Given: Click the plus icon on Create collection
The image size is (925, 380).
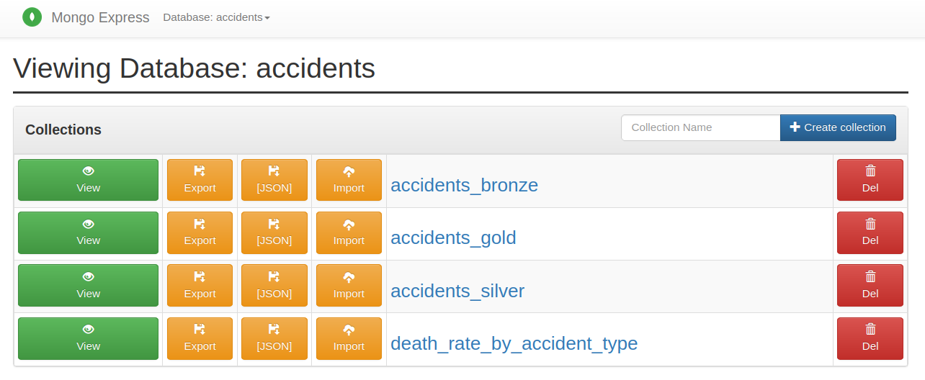Looking at the screenshot, I should [795, 127].
